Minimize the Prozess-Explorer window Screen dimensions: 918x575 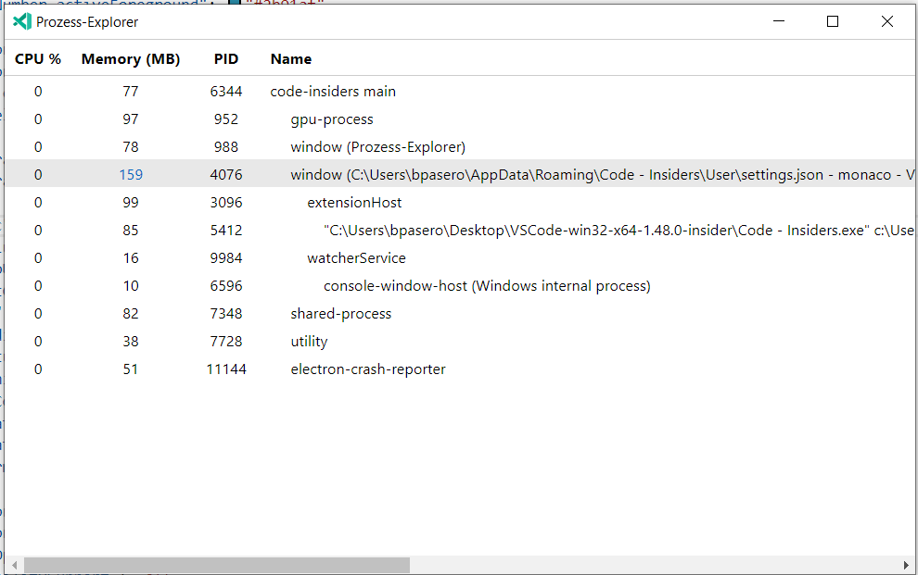(779, 21)
